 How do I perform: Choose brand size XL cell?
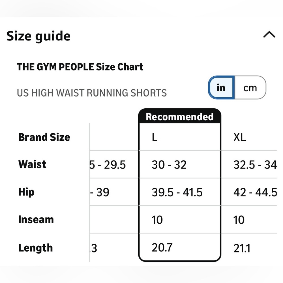(239, 137)
